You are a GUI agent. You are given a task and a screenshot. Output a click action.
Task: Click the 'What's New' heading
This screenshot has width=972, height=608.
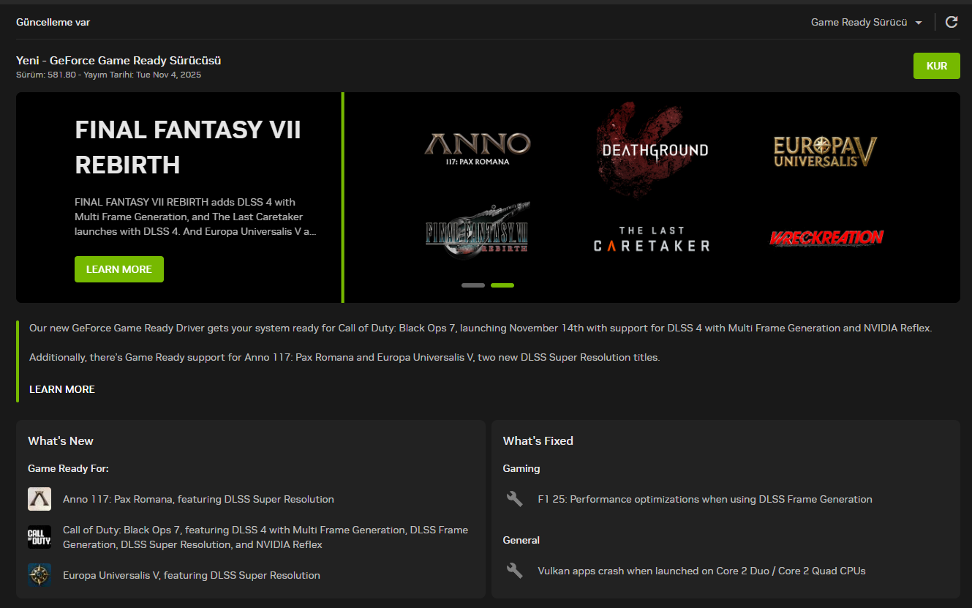pyautogui.click(x=61, y=440)
